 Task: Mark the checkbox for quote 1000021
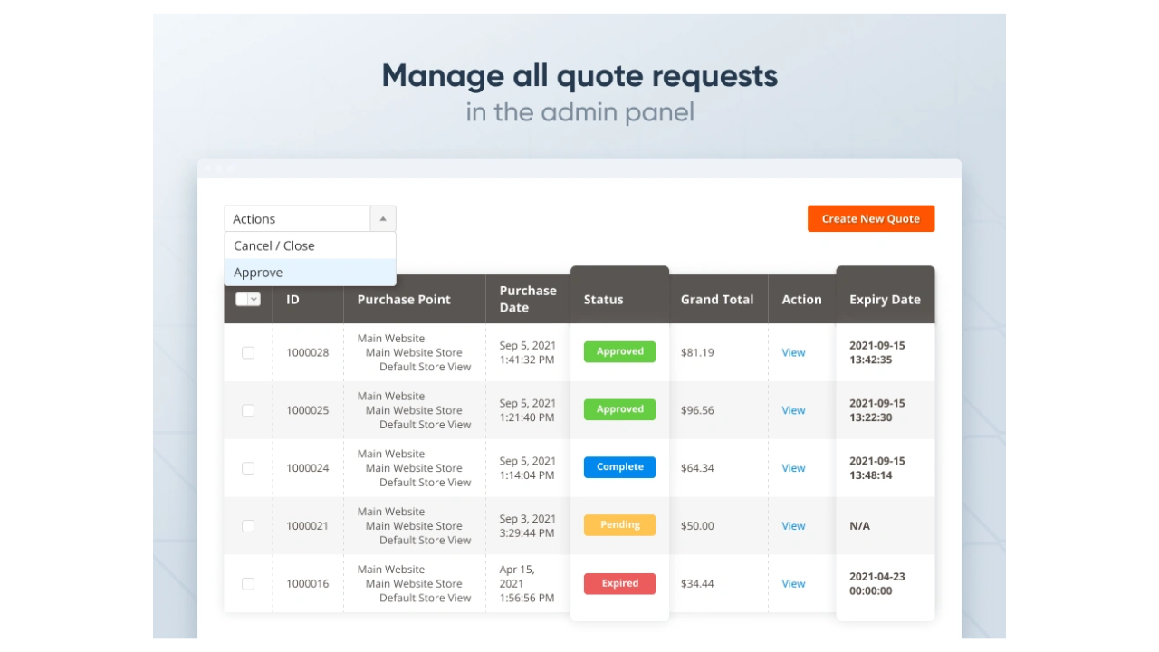pyautogui.click(x=248, y=526)
